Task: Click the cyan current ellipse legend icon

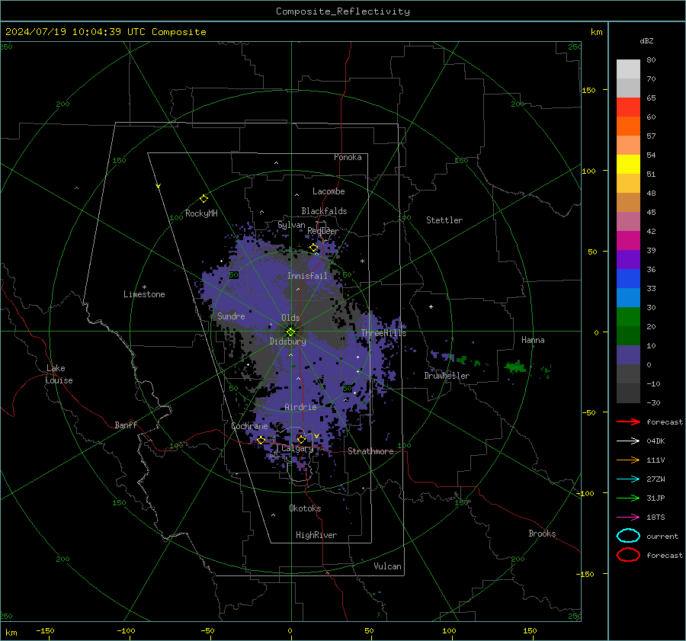Action: coord(628,536)
